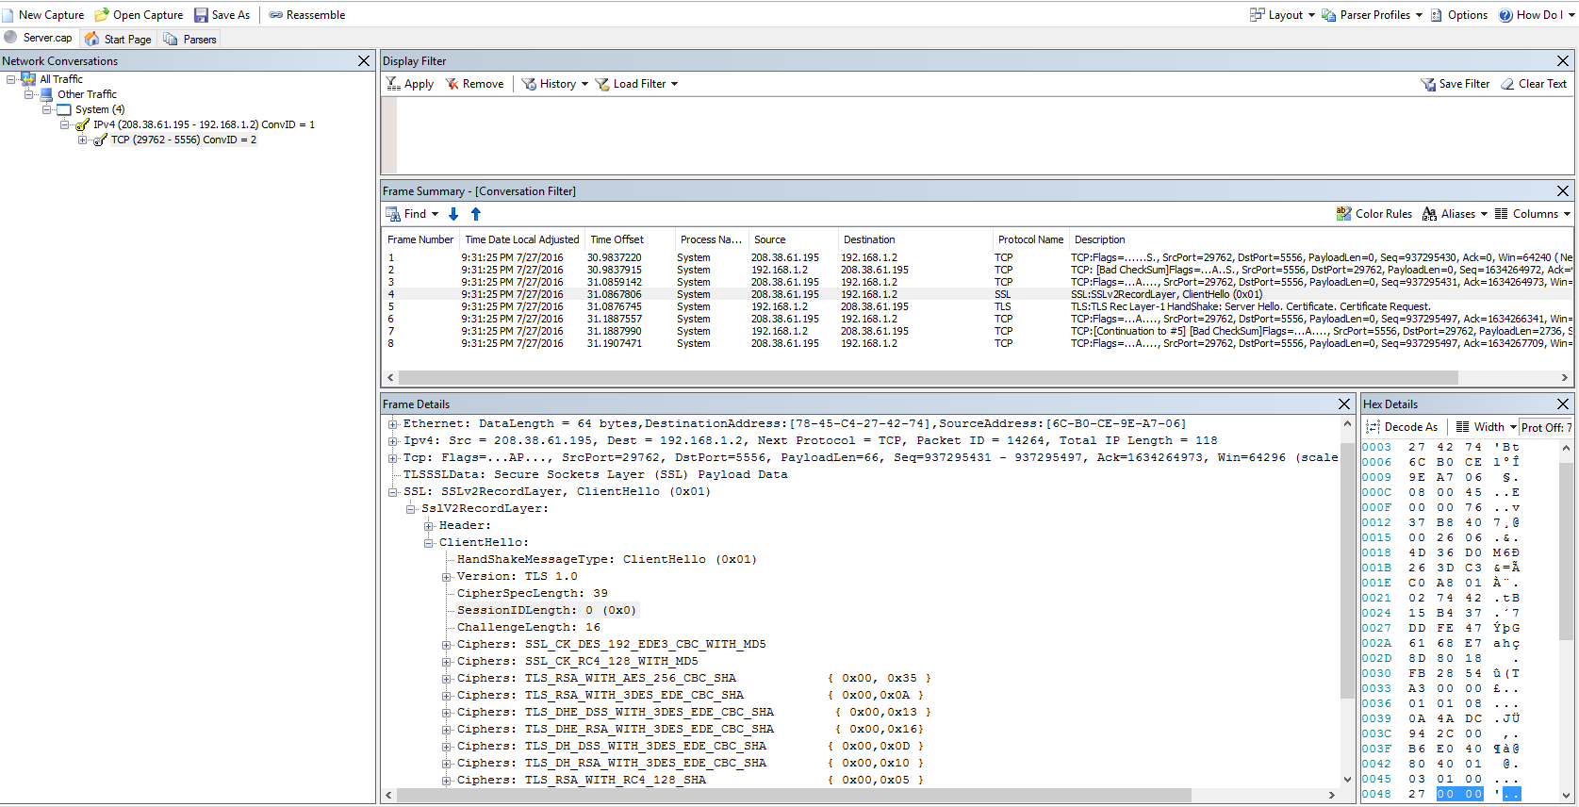The image size is (1579, 807).
Task: Expand the Tcp frame detail
Action: (393, 458)
